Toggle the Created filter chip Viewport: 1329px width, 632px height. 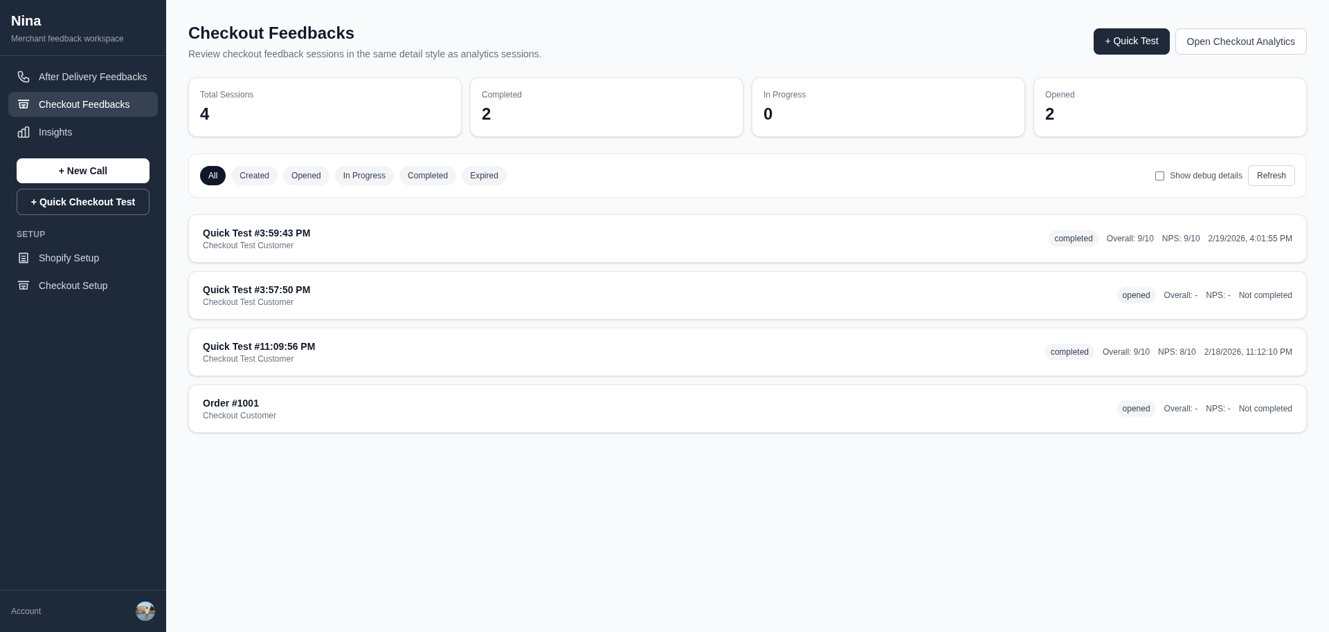(x=254, y=176)
